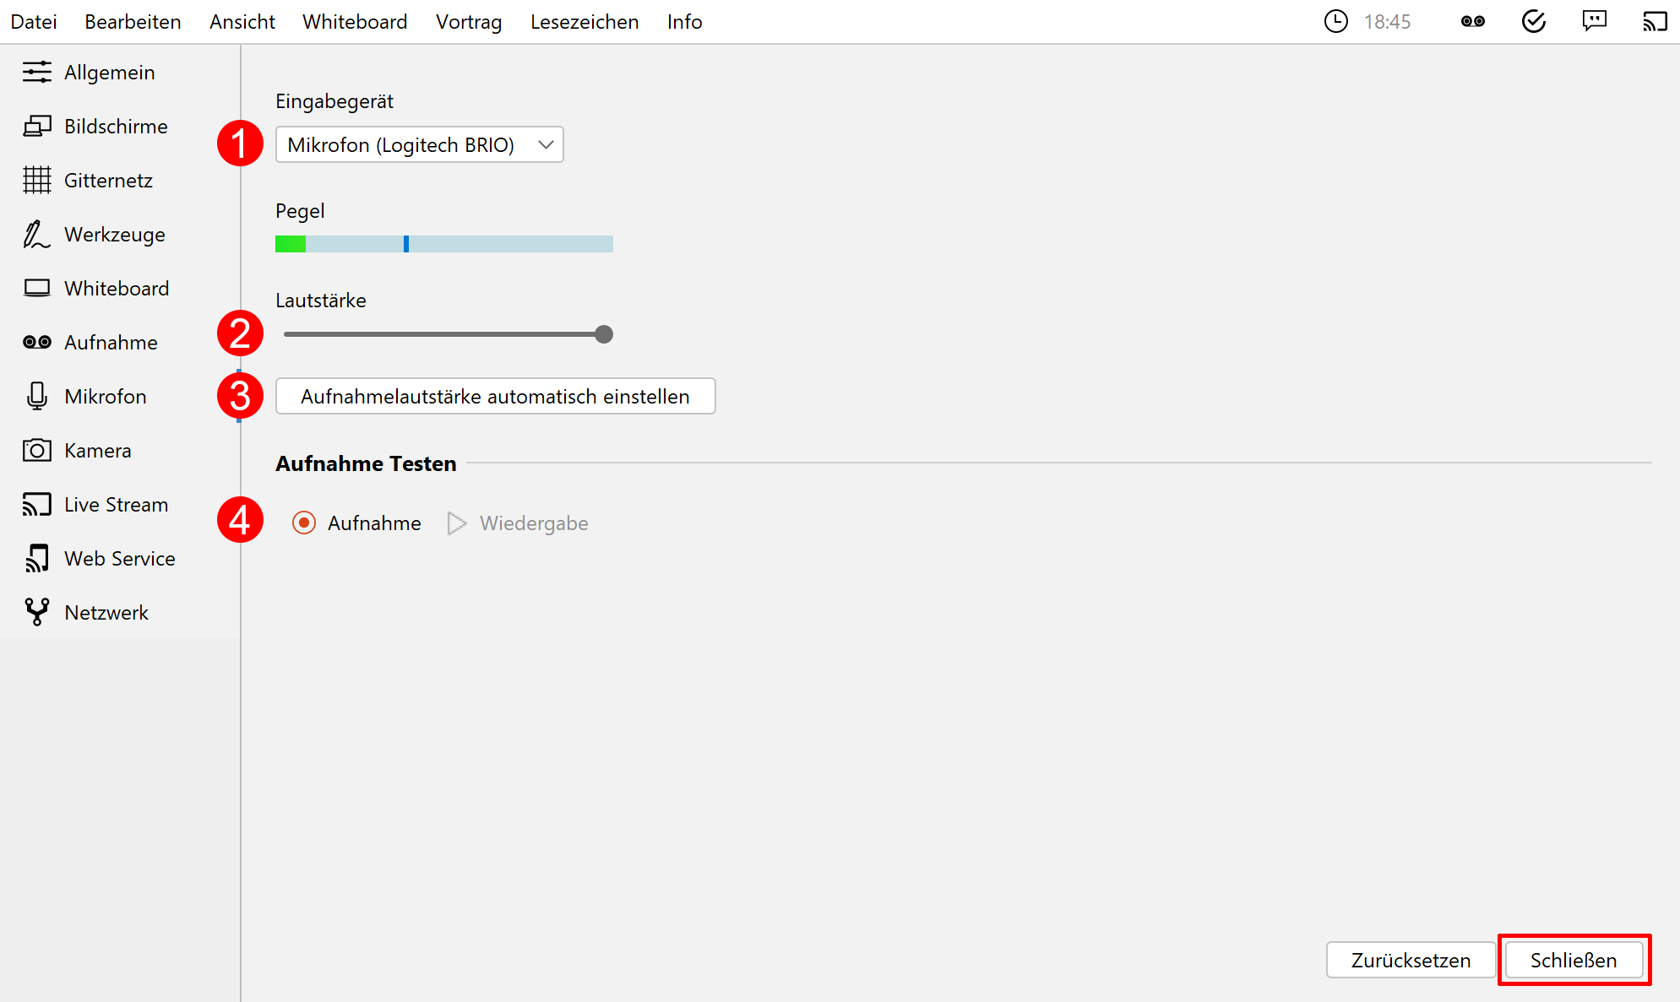Click the clock icon next to 18:45
Viewport: 1680px width, 1002px height.
tap(1336, 21)
